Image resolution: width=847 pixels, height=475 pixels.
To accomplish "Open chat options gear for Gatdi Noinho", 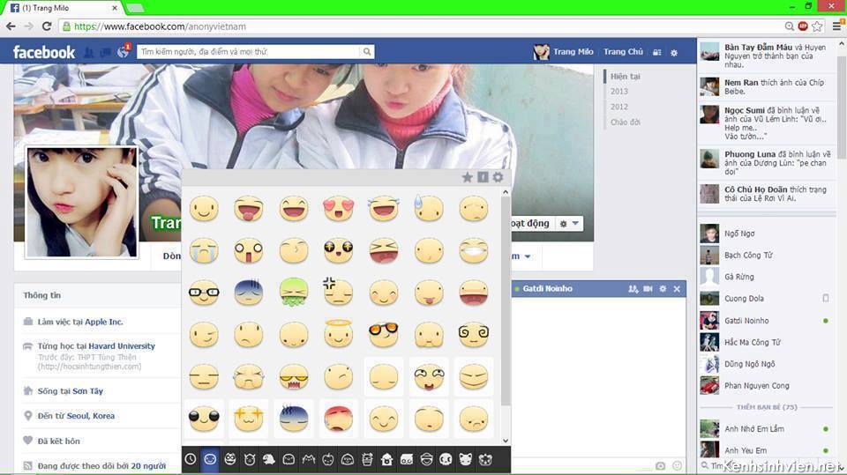I will (663, 289).
